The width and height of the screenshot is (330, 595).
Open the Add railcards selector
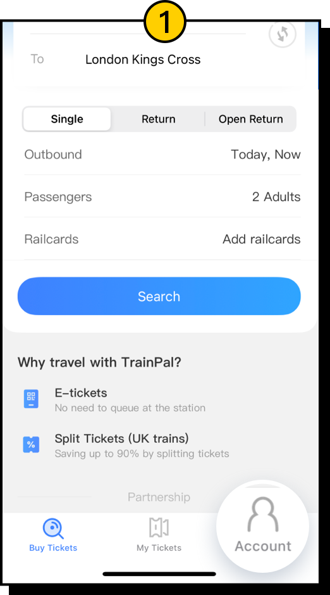coord(162,239)
